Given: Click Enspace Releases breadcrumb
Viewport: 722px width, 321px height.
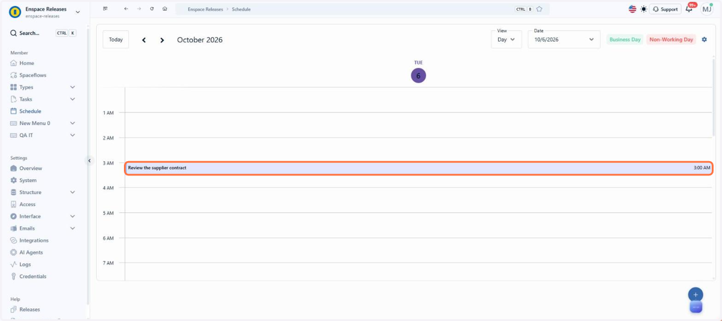Looking at the screenshot, I should tap(205, 10).
